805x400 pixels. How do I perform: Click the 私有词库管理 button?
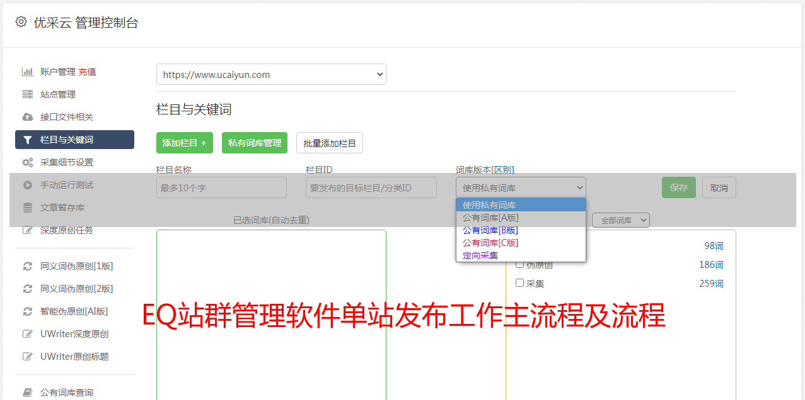pyautogui.click(x=255, y=143)
